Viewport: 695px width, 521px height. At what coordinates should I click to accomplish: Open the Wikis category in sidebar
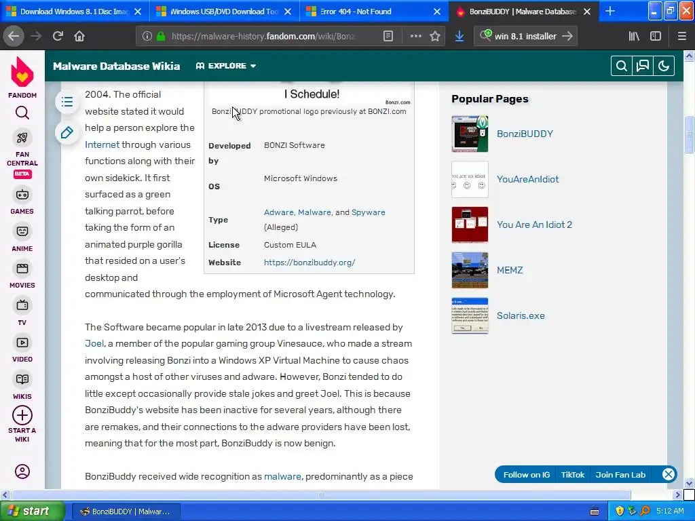tap(22, 386)
